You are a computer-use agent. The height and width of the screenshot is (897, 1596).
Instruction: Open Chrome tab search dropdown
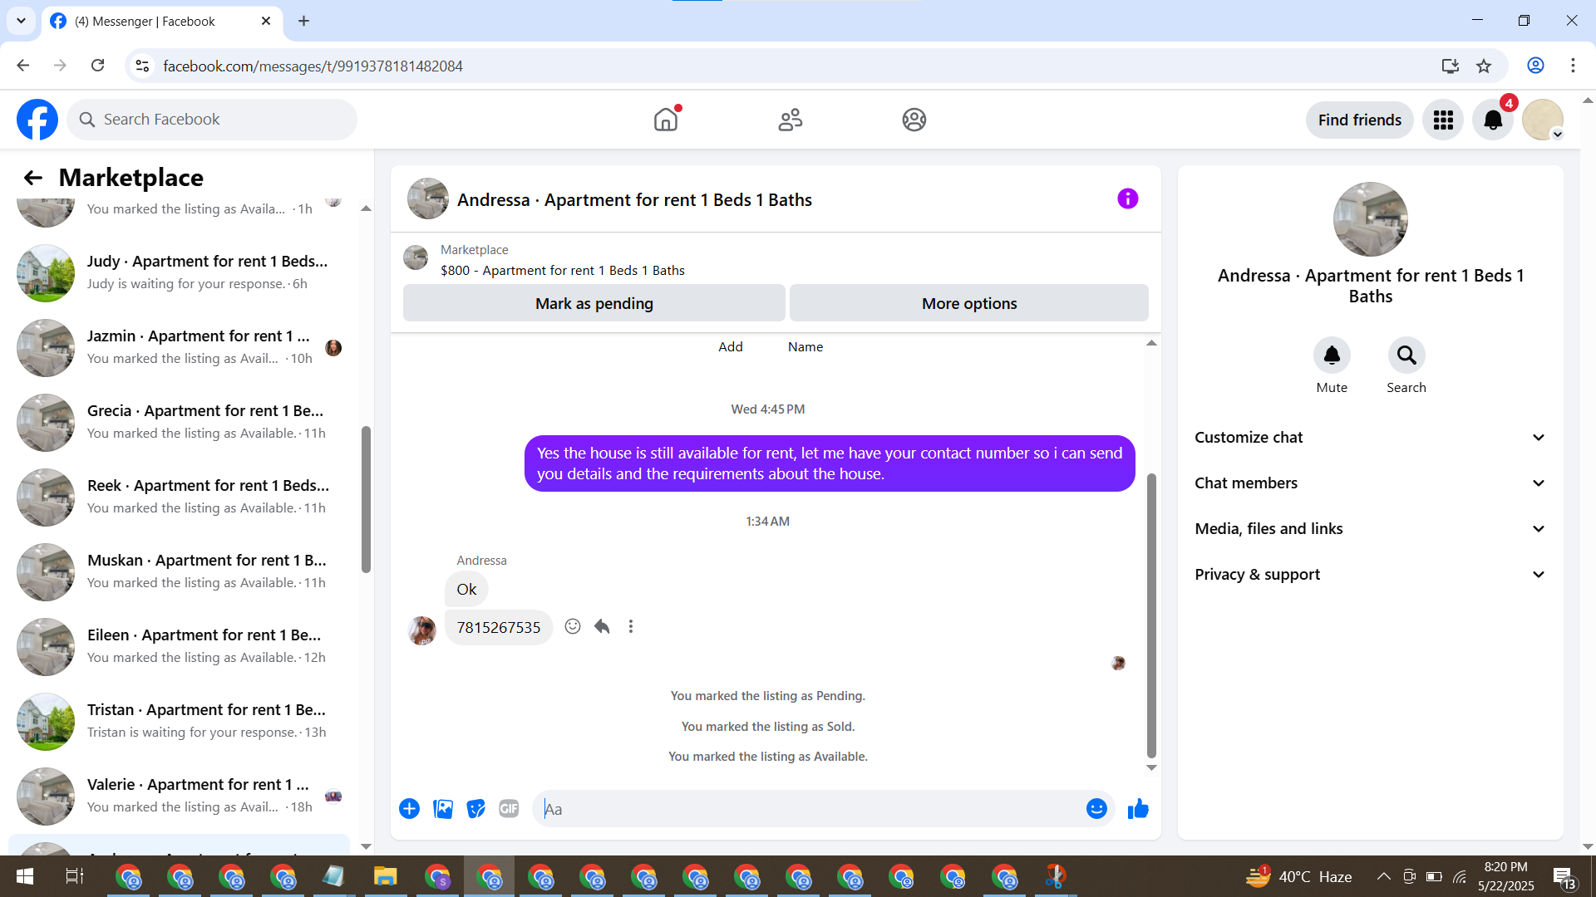21,21
